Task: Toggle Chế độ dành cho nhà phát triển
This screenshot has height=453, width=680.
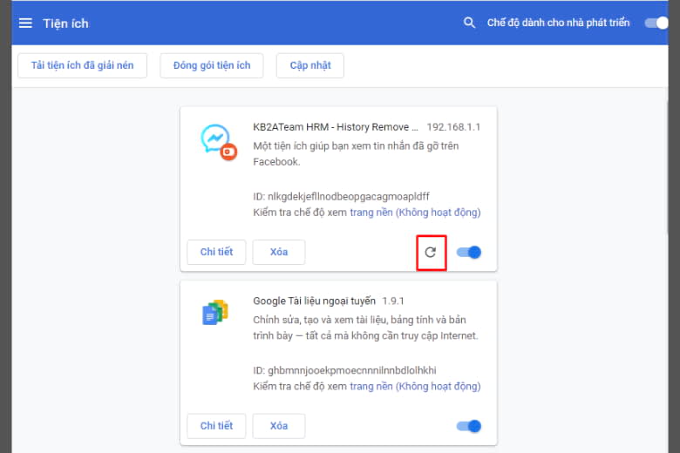Action: coord(656,23)
